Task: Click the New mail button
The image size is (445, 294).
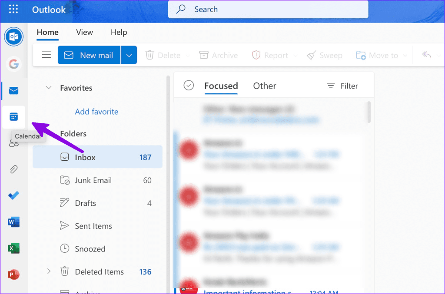Action: 89,55
